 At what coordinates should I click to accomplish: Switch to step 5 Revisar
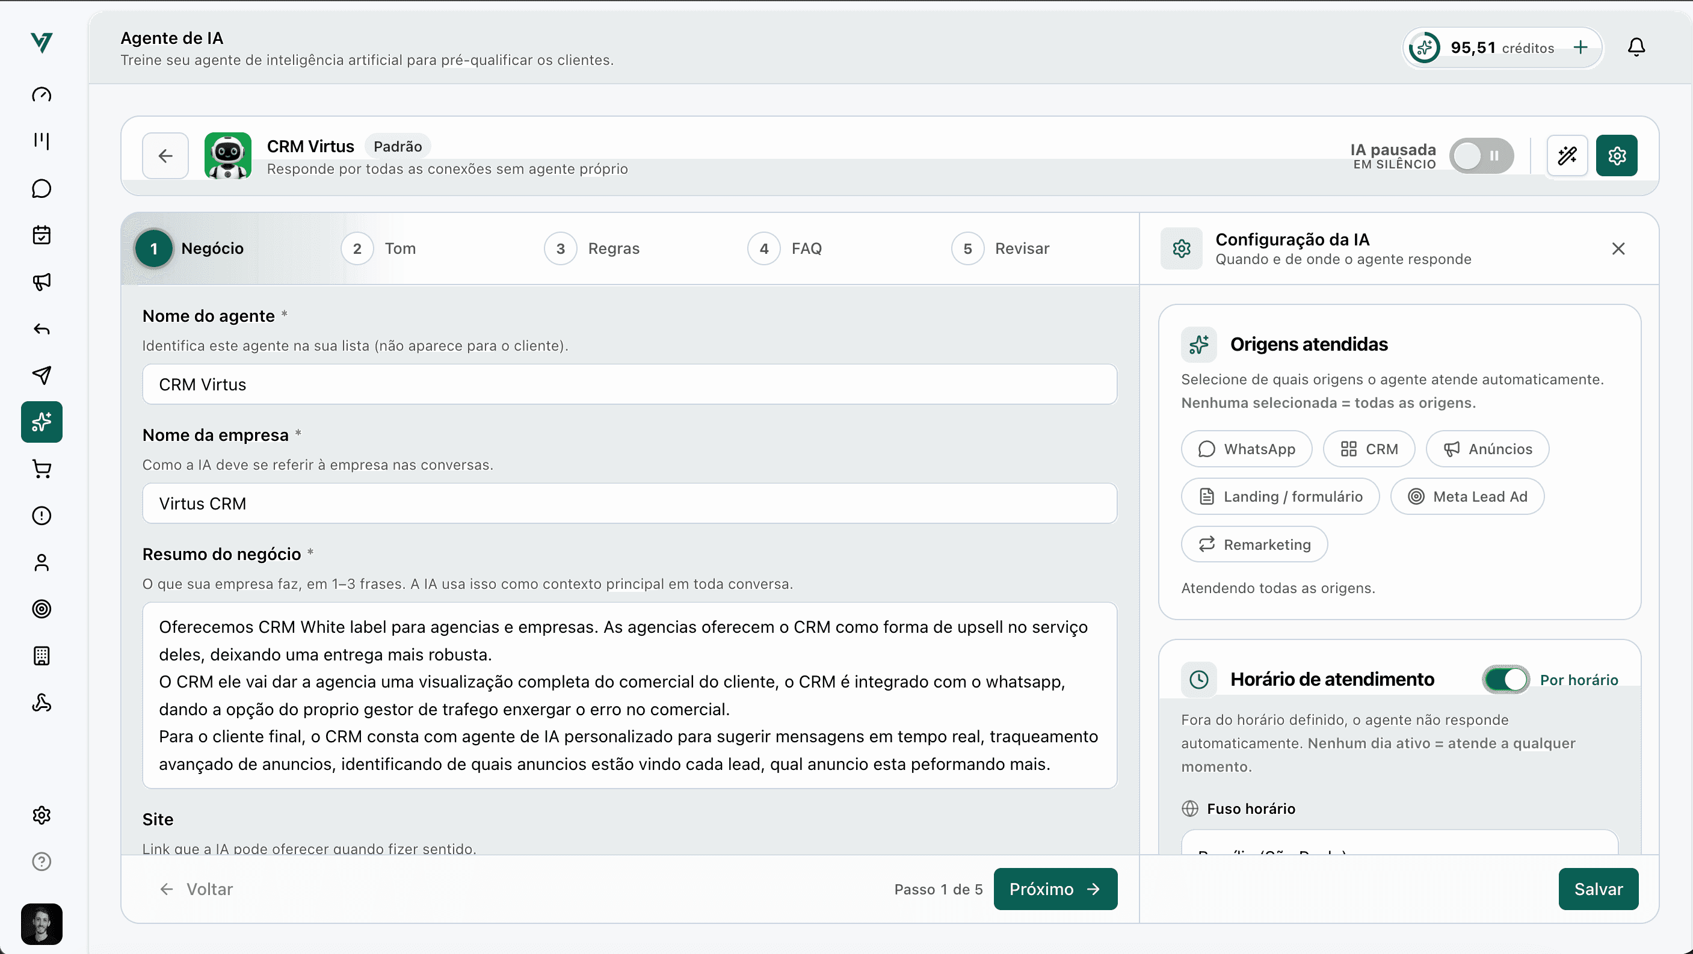coord(1000,248)
